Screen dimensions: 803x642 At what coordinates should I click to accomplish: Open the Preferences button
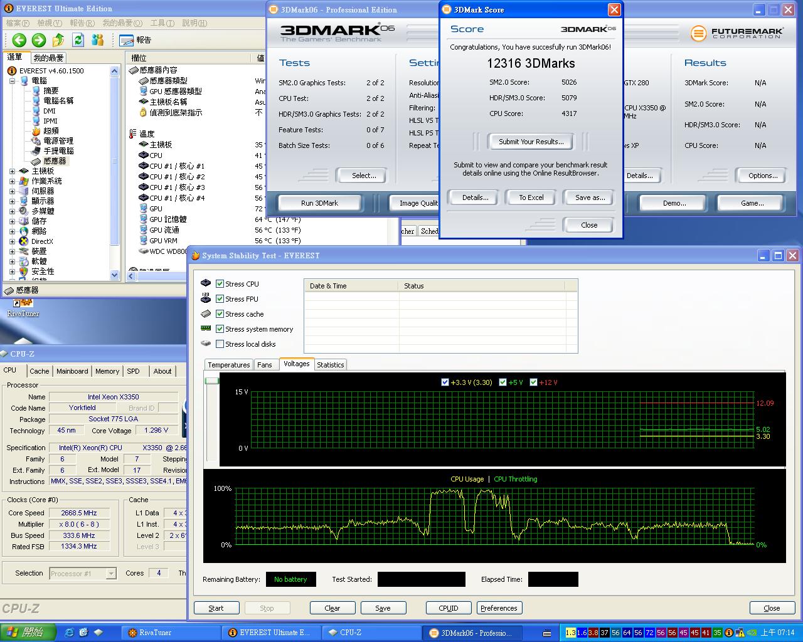pyautogui.click(x=499, y=608)
